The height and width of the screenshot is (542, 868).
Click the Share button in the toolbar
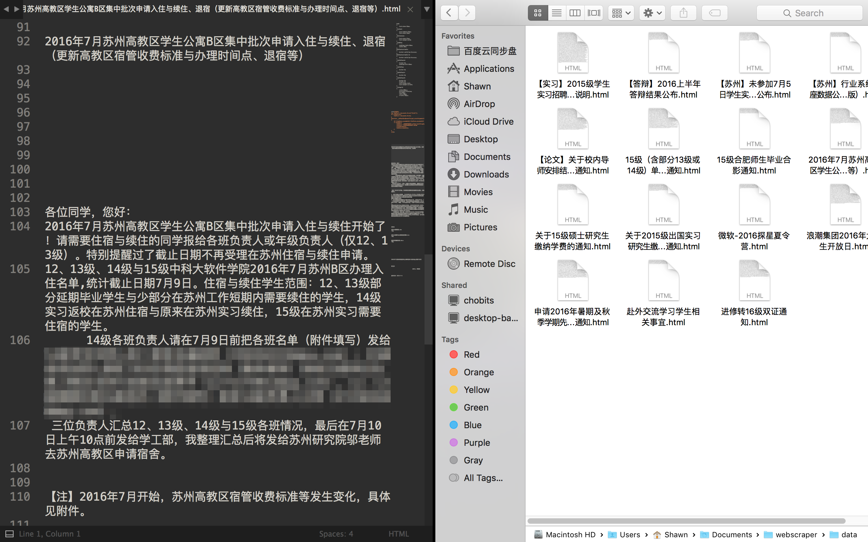[683, 13]
